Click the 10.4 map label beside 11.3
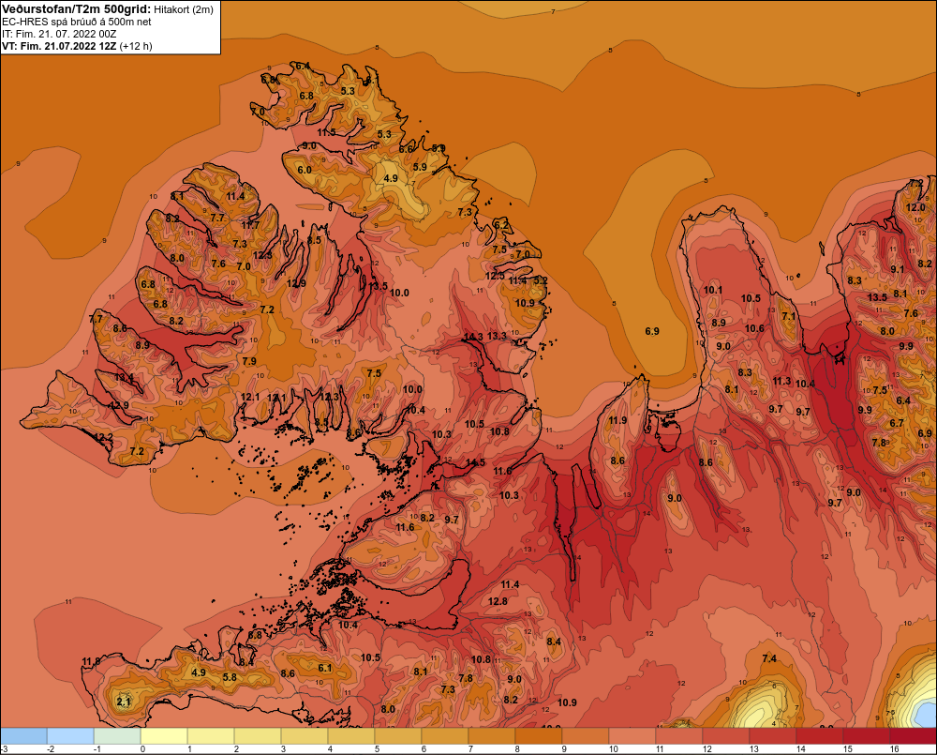Image resolution: width=937 pixels, height=755 pixels. pyautogui.click(x=805, y=384)
